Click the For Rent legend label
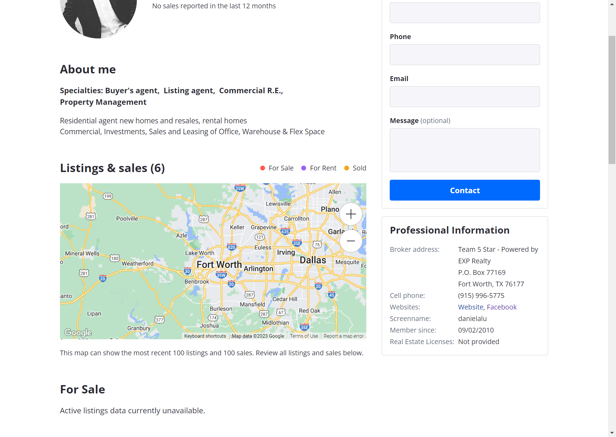The height and width of the screenshot is (437, 616). coord(323,168)
